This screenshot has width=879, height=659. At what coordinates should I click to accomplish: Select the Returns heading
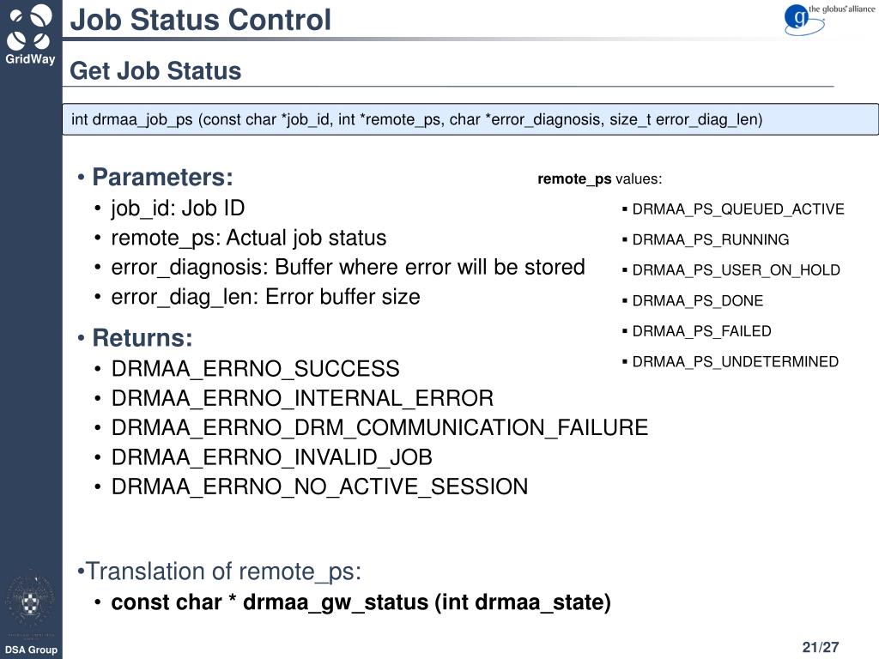point(142,338)
